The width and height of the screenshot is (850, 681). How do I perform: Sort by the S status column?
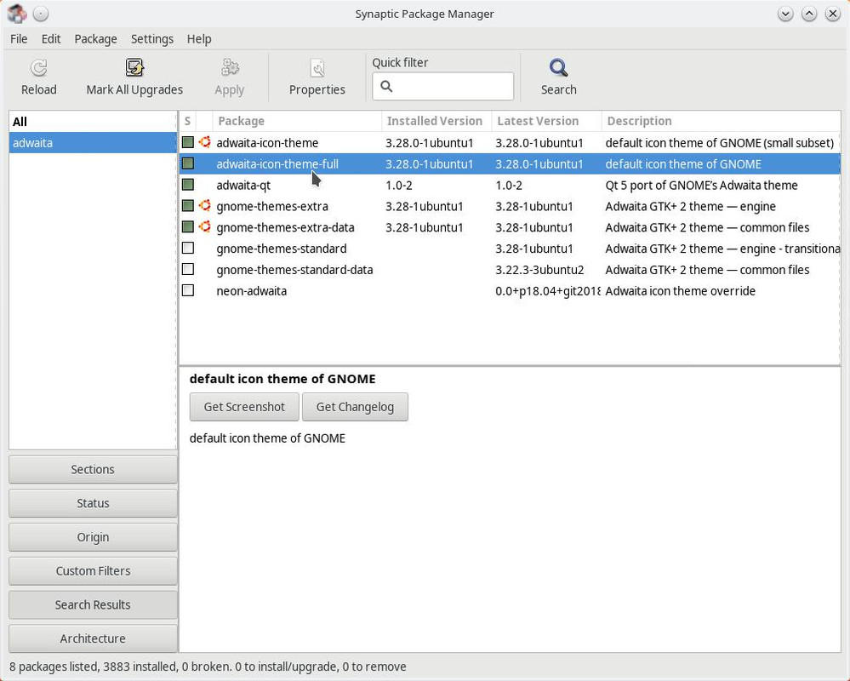[x=187, y=121]
